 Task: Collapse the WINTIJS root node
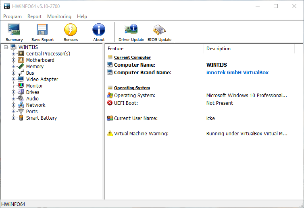(6, 47)
